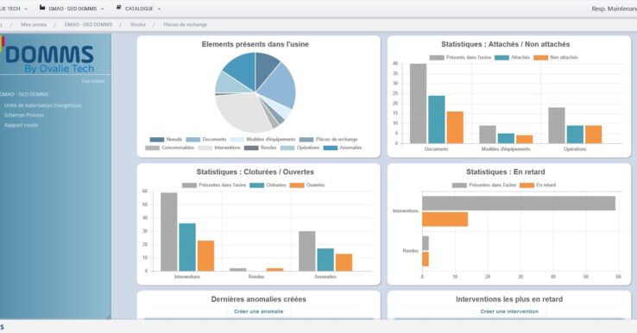
Task: Click the orange Non attachés bar for Opérations
Action: point(594,135)
